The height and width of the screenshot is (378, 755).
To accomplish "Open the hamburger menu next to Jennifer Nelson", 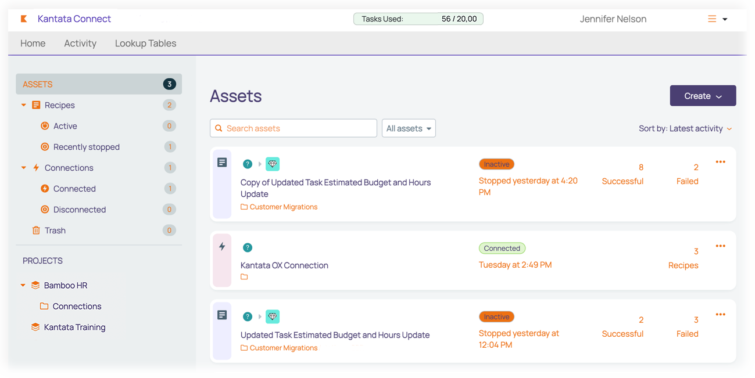I will click(x=712, y=19).
